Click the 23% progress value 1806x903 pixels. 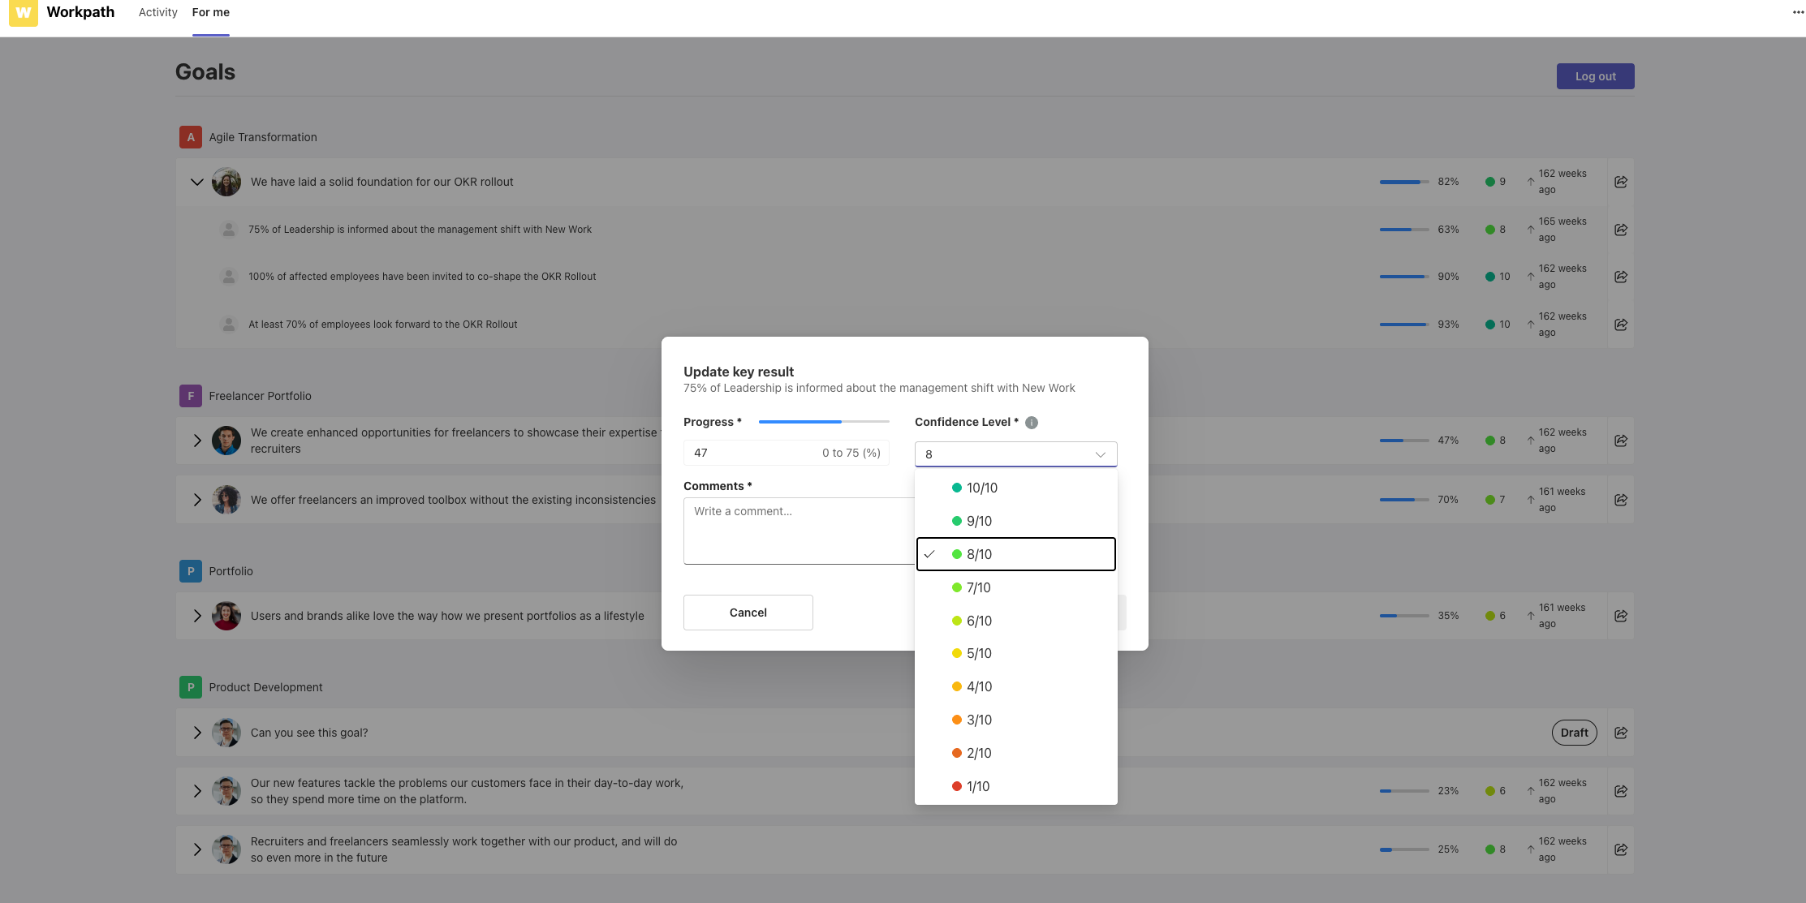(1448, 791)
